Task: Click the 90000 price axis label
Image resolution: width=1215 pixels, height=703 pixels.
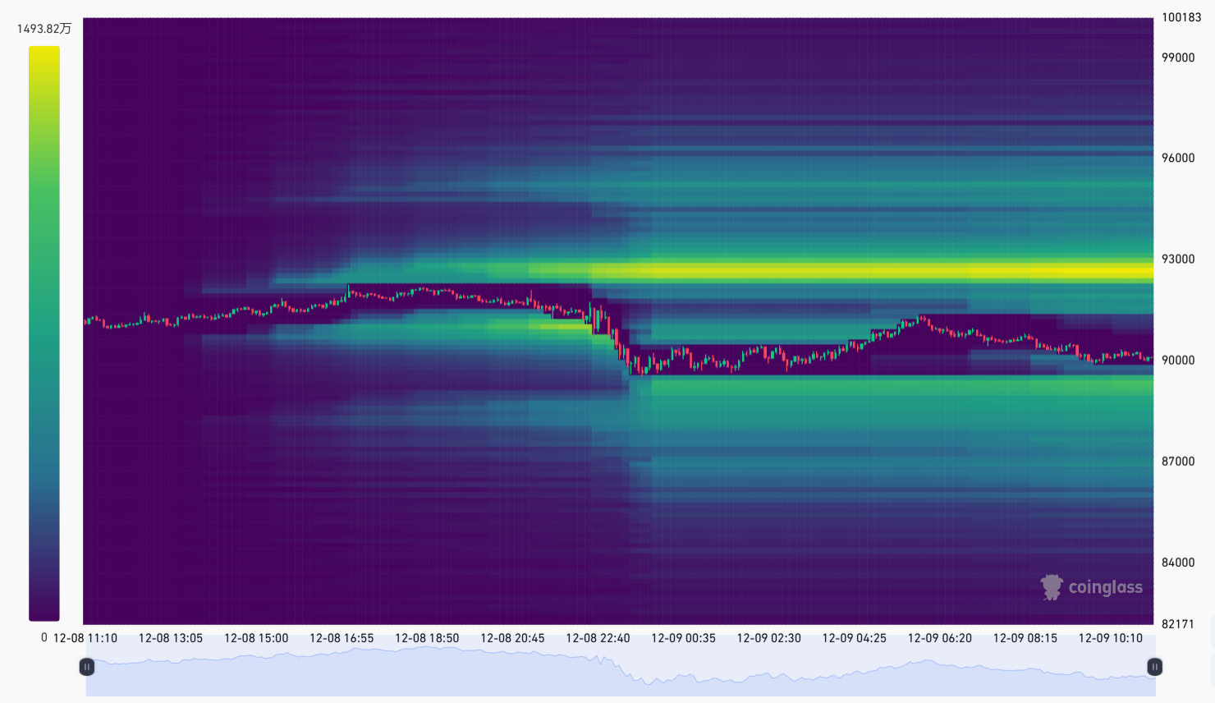Action: click(1178, 360)
